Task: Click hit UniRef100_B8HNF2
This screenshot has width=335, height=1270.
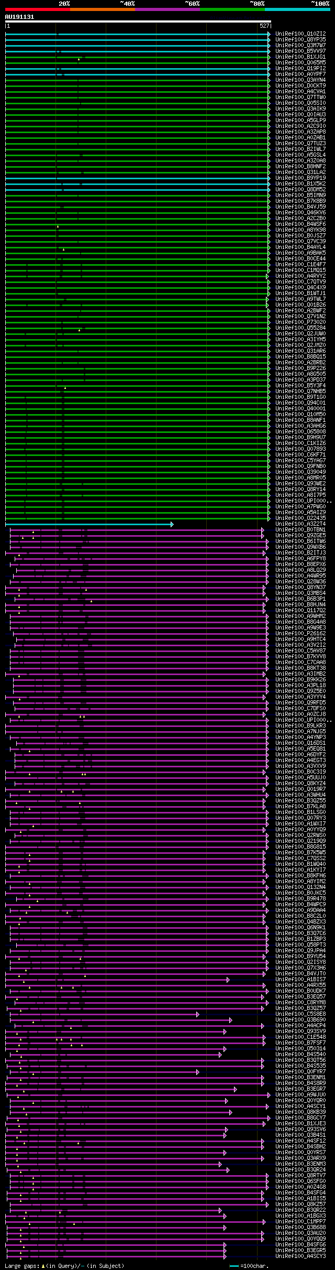Action: [x=300, y=166]
